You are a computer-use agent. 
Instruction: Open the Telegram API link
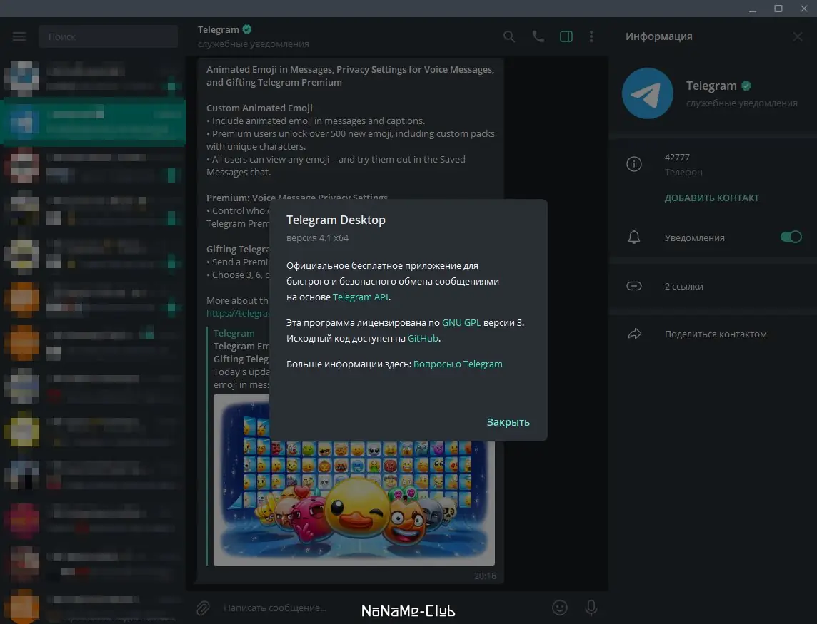360,297
